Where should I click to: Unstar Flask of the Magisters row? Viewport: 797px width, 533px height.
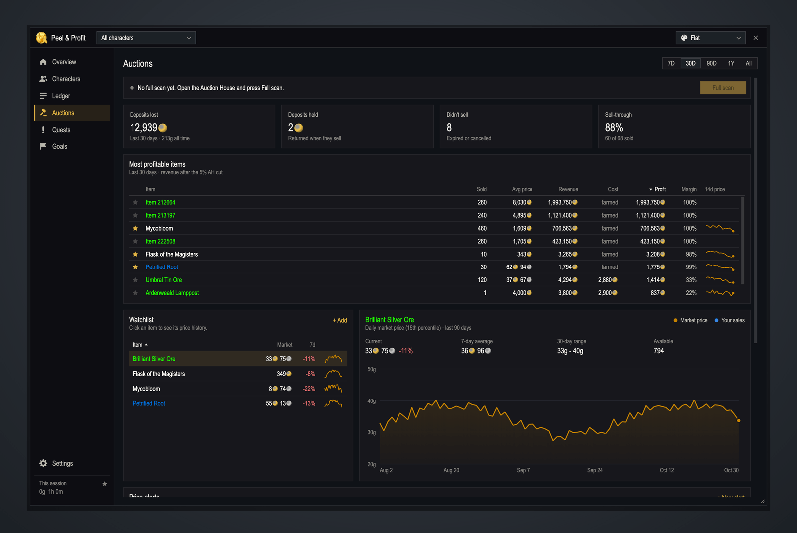pos(135,254)
